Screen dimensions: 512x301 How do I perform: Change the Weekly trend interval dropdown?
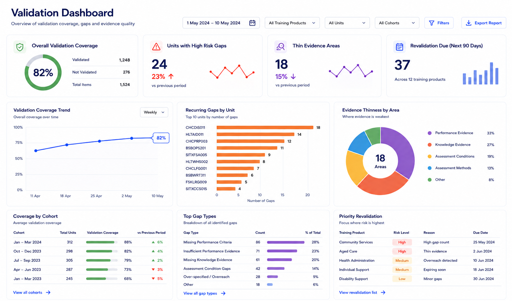(154, 112)
